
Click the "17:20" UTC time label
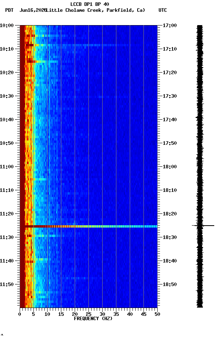(x=169, y=73)
